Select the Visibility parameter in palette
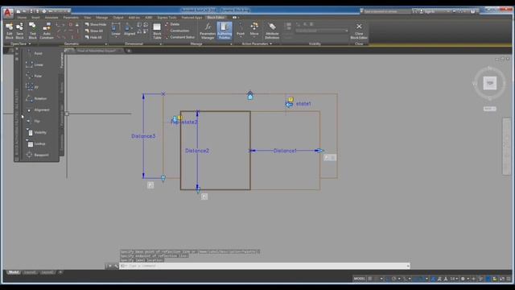 coord(36,132)
